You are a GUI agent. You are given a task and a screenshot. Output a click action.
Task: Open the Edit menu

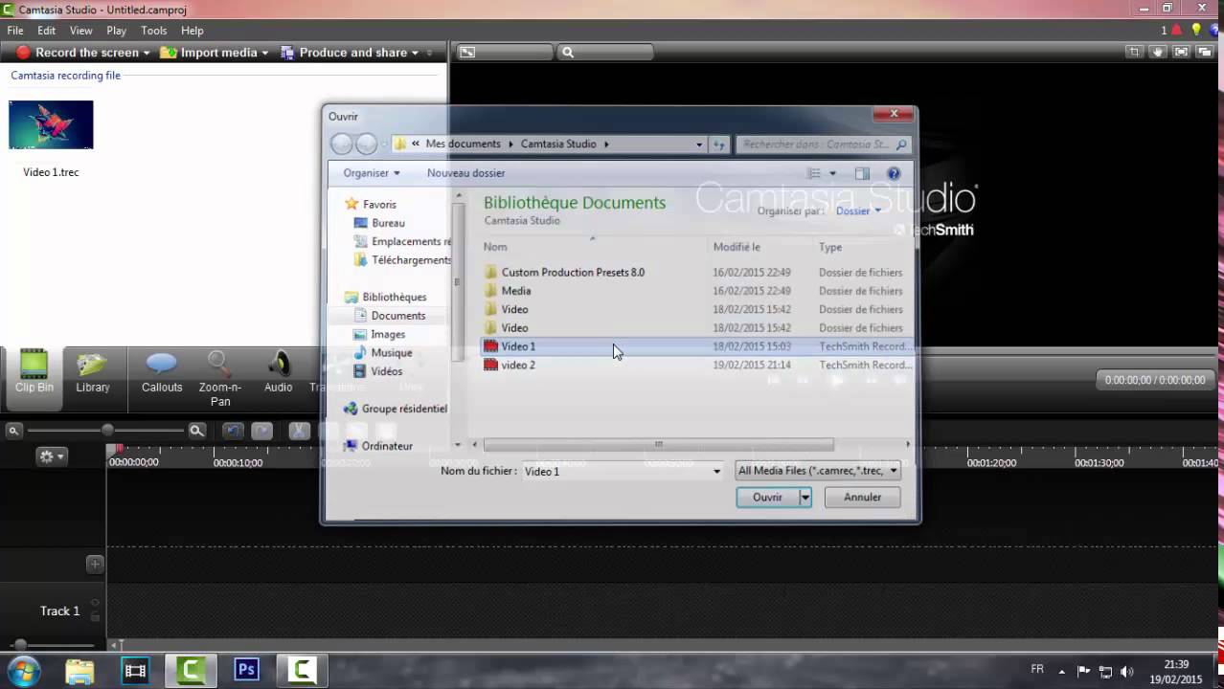click(x=46, y=31)
